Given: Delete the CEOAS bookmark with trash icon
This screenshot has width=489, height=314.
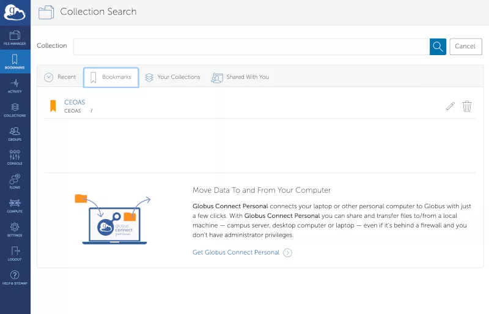Looking at the screenshot, I should (467, 107).
